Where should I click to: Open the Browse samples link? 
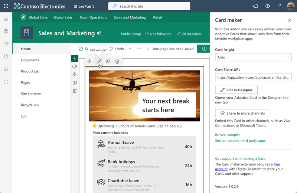228,135
